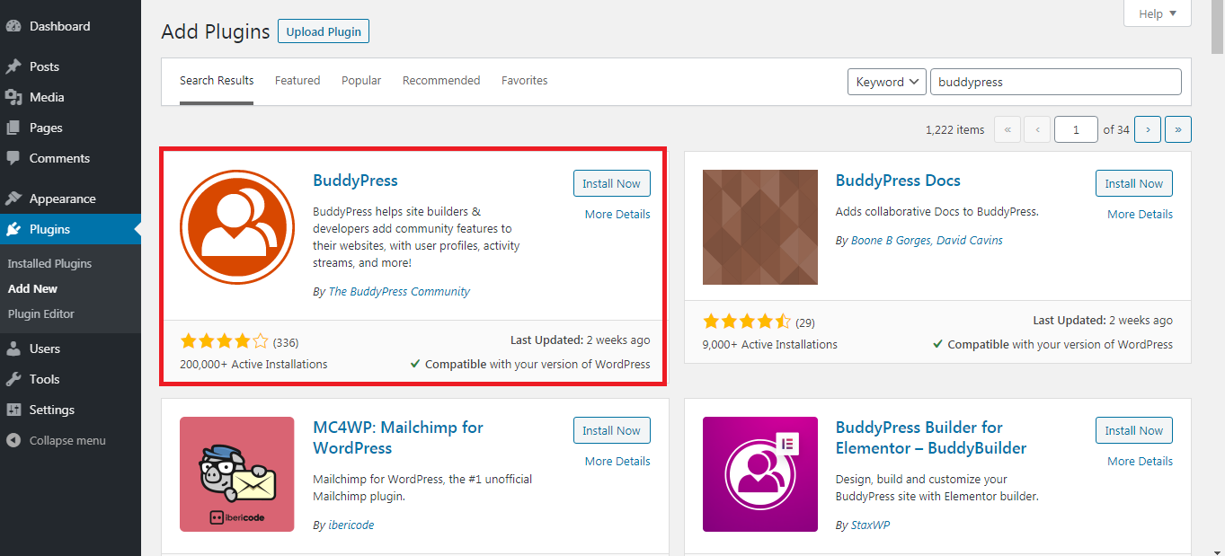Viewport: 1225px width, 556px height.
Task: Click the BuddyPress Docs plugin thumbnail
Action: pyautogui.click(x=760, y=227)
